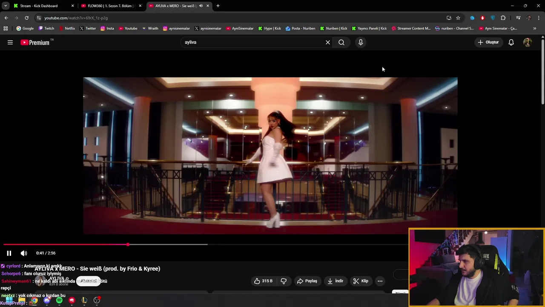Open YouTube notifications bell
The height and width of the screenshot is (307, 545).
(511, 42)
